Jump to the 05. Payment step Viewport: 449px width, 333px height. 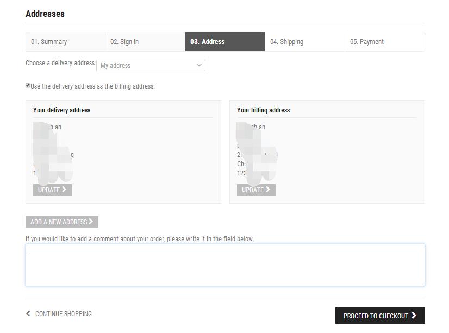tap(384, 42)
